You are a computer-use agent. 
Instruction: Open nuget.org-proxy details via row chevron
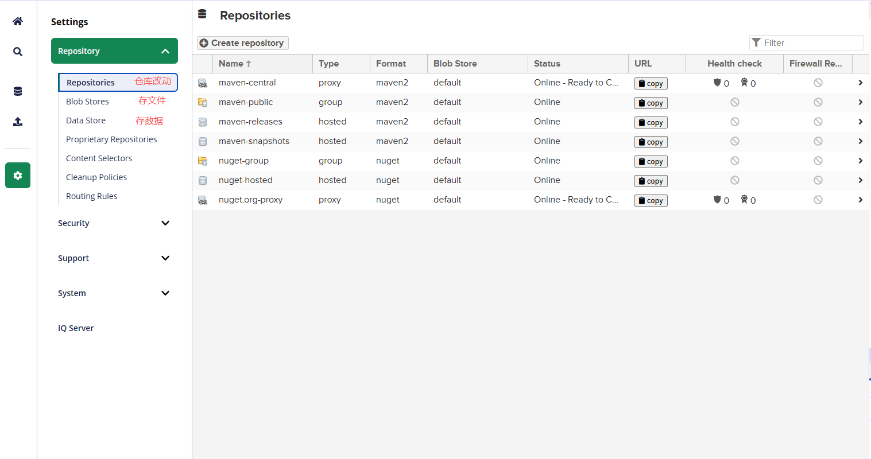coord(860,200)
